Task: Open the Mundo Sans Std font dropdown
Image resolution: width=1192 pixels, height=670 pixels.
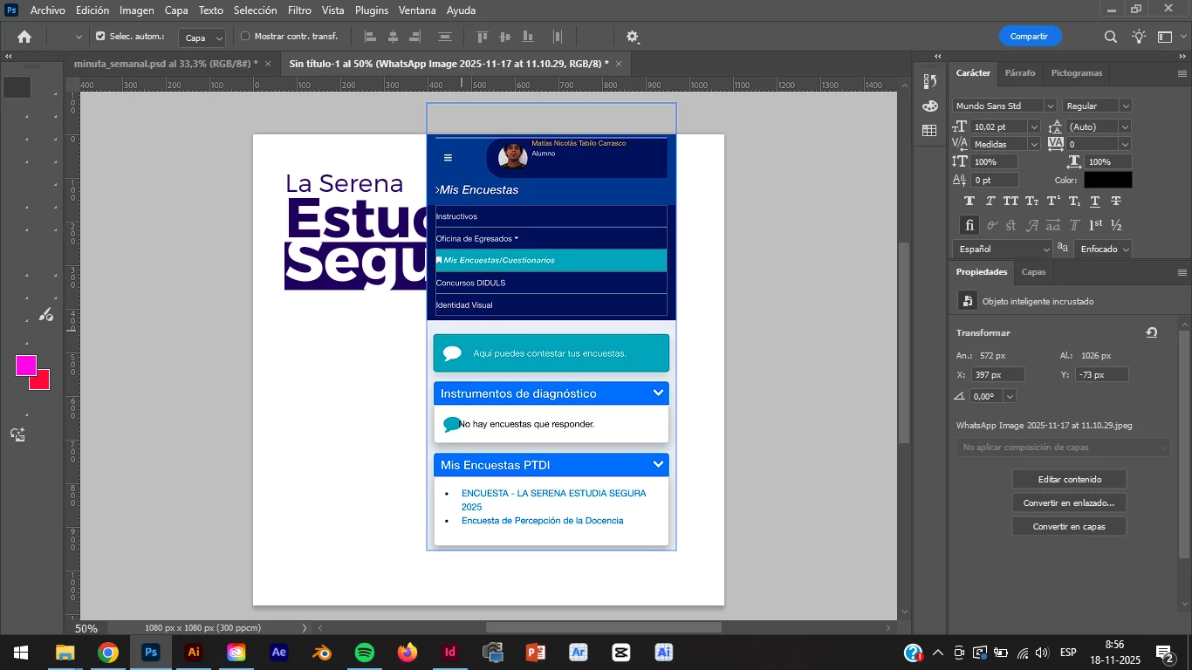Action: click(1050, 106)
